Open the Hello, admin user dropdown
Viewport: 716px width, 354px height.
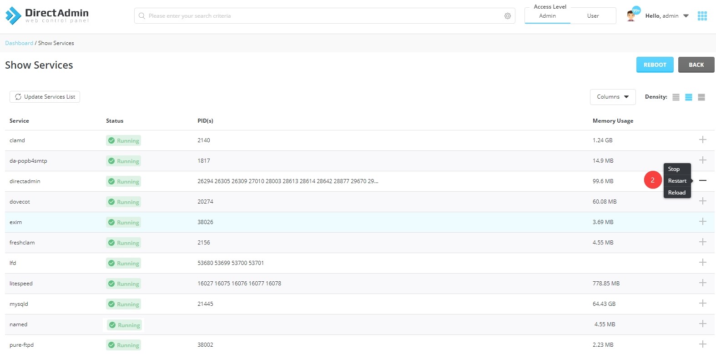click(x=667, y=16)
